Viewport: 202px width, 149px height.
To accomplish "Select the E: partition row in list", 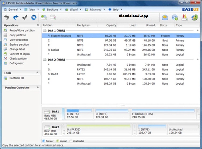I will 121,45.
